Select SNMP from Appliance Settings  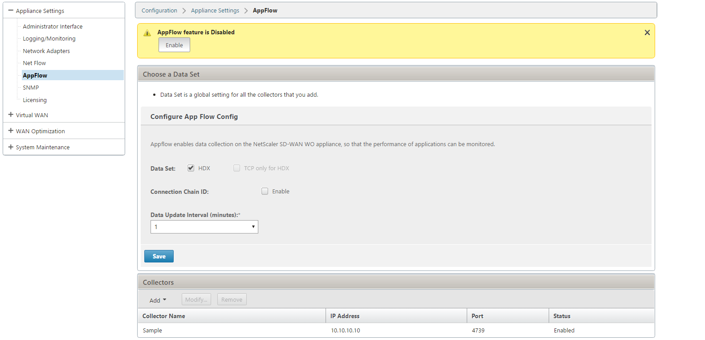(31, 87)
